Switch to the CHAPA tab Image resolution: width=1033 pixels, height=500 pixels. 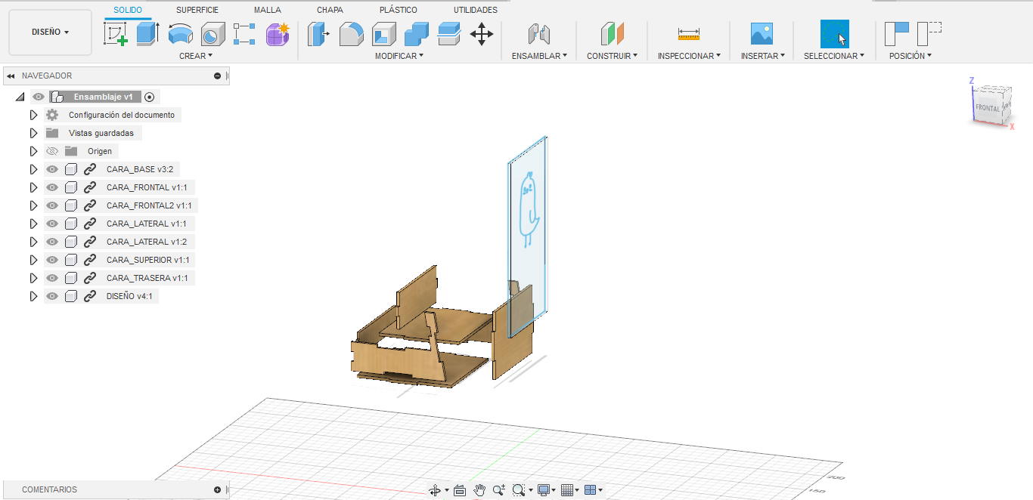click(330, 10)
